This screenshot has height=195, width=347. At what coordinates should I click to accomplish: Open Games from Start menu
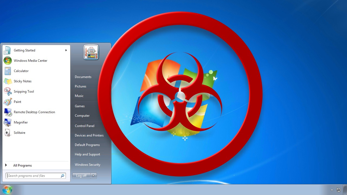80,106
